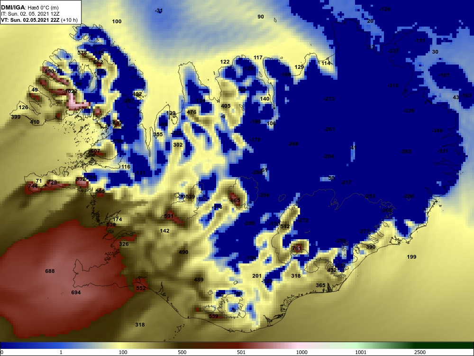Screen dimensions: 474x356
Task: Click the '41' value inside the blue region
Action: pos(354,148)
